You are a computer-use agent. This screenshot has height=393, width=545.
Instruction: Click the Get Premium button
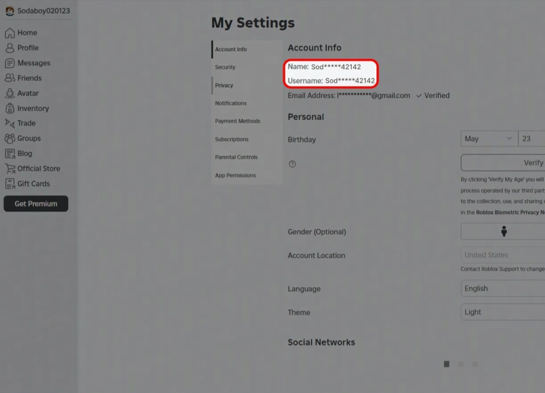[36, 204]
